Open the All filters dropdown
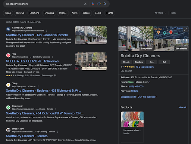Screen dimensions: 191x144 tap(160, 13)
